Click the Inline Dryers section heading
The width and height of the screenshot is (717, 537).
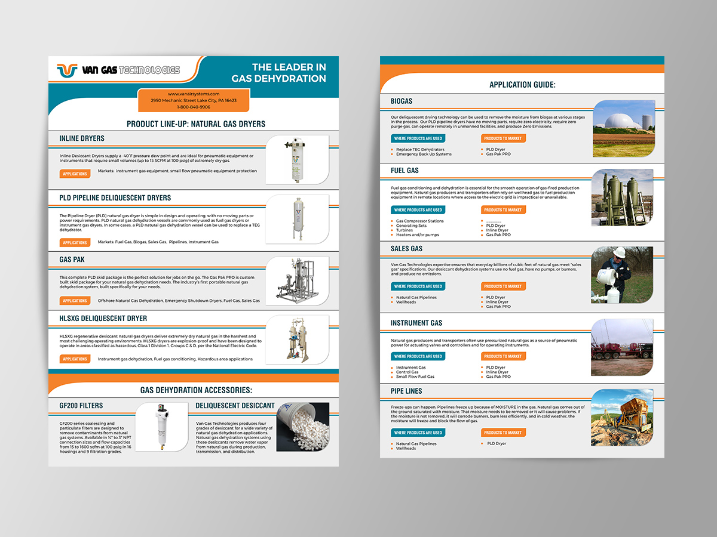point(82,138)
